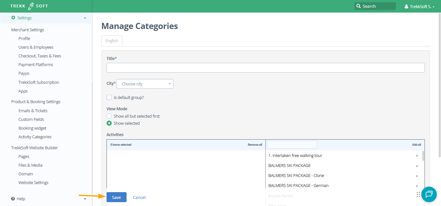
Task: Click the drag handle dots icon
Action: point(418,194)
